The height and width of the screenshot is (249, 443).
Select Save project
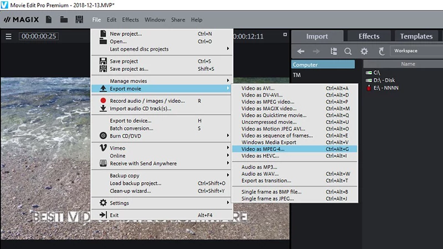tap(162, 61)
